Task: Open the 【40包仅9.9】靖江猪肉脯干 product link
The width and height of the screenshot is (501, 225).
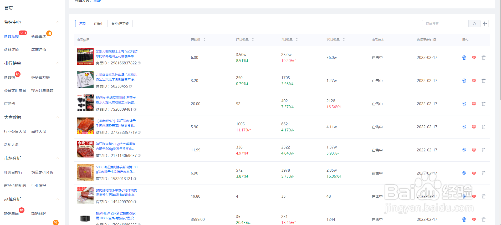Action: coord(116,123)
